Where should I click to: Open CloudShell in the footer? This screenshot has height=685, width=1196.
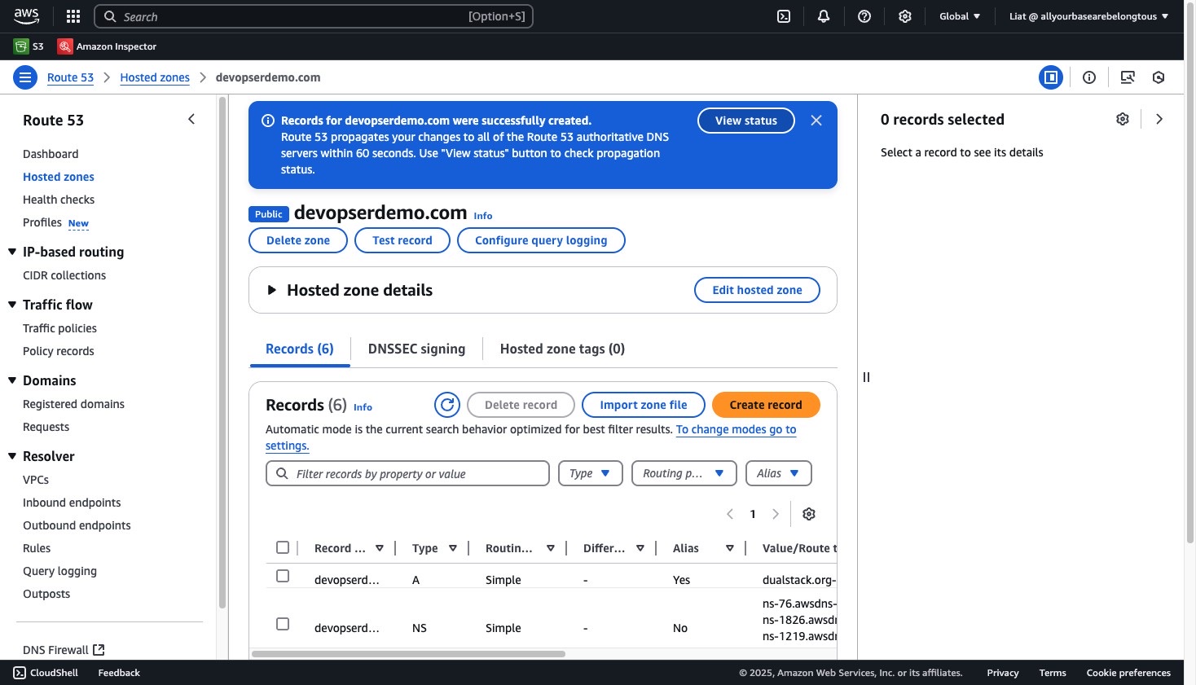tap(46, 673)
